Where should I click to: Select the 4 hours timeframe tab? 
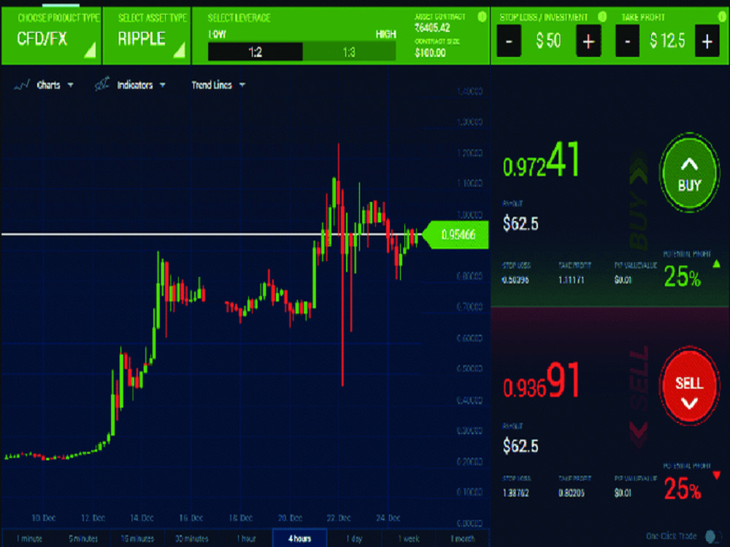(300, 539)
